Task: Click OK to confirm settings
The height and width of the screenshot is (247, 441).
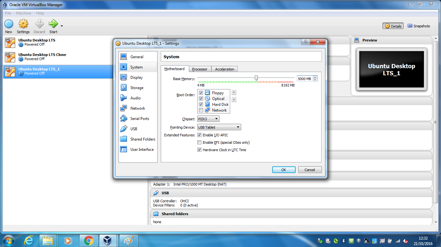Action: pos(283,170)
